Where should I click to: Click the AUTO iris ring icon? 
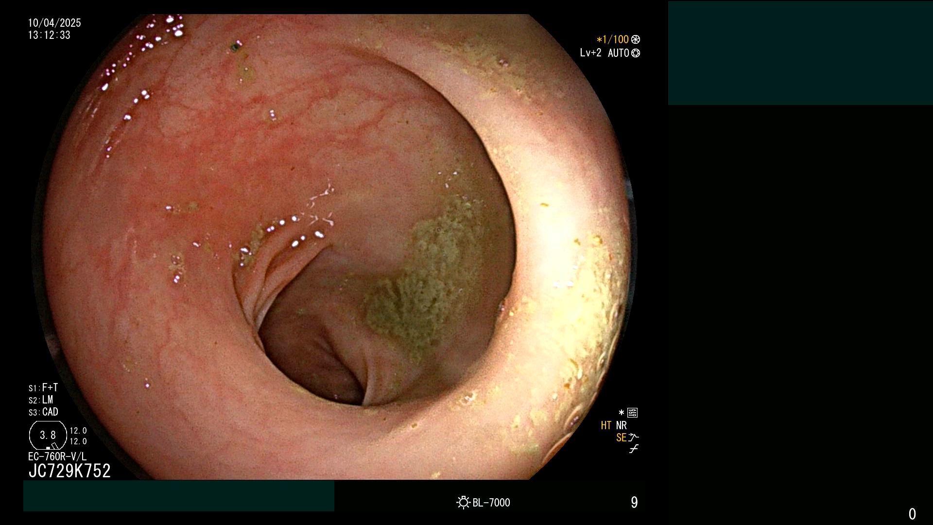click(636, 53)
